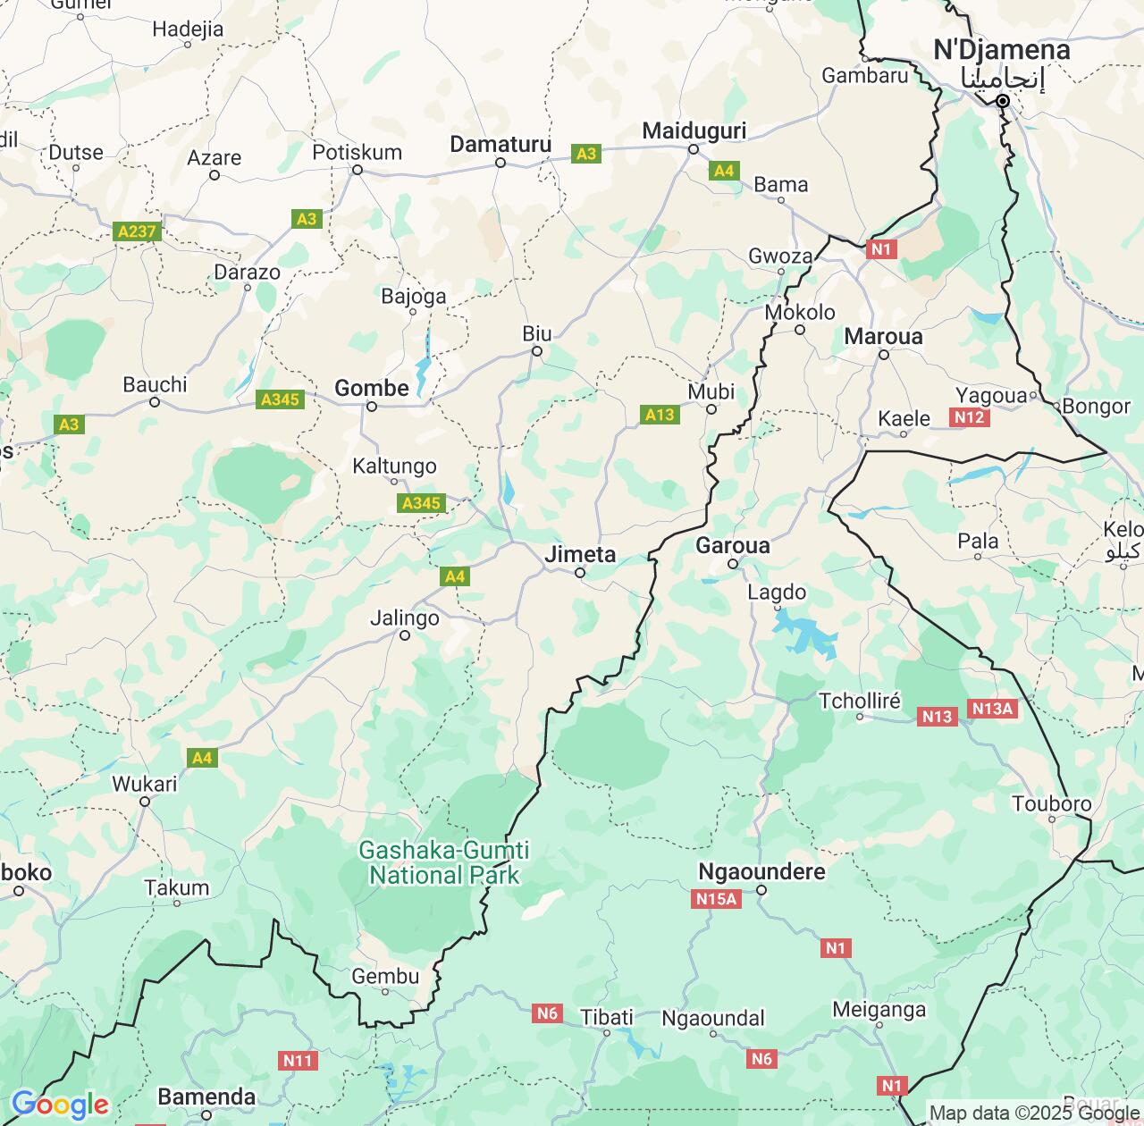The image size is (1144, 1126).
Task: Select the Damaturu city label
Action: coord(500,144)
